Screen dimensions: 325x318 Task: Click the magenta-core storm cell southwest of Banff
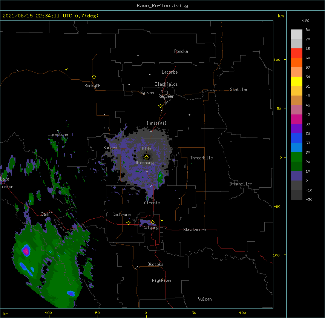26,251
